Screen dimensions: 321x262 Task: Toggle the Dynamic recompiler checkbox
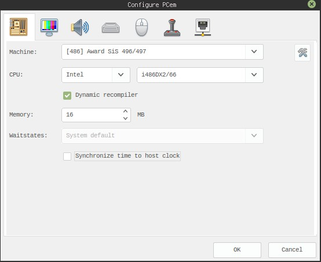(67, 96)
